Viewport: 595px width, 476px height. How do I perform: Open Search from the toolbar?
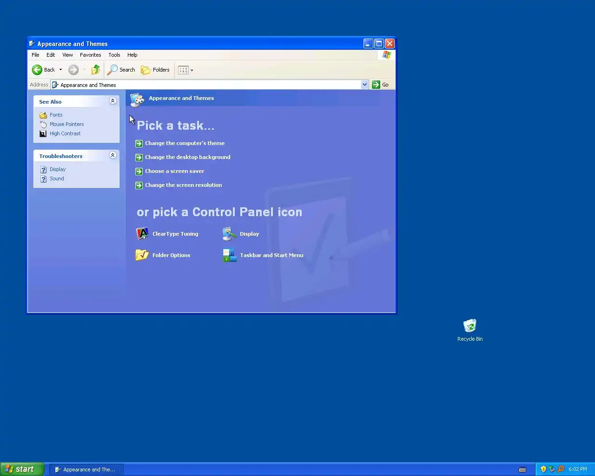click(121, 70)
